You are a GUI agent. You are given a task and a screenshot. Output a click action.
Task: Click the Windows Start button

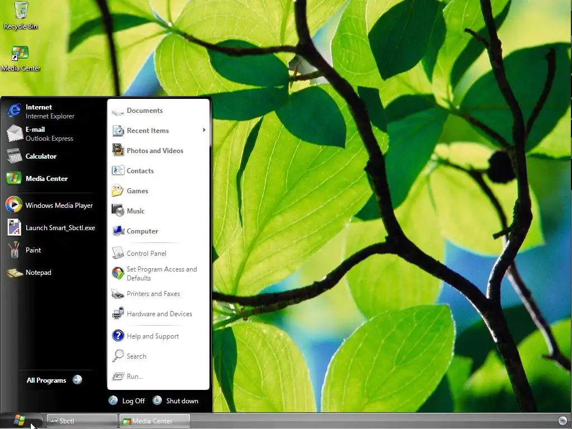(20, 421)
